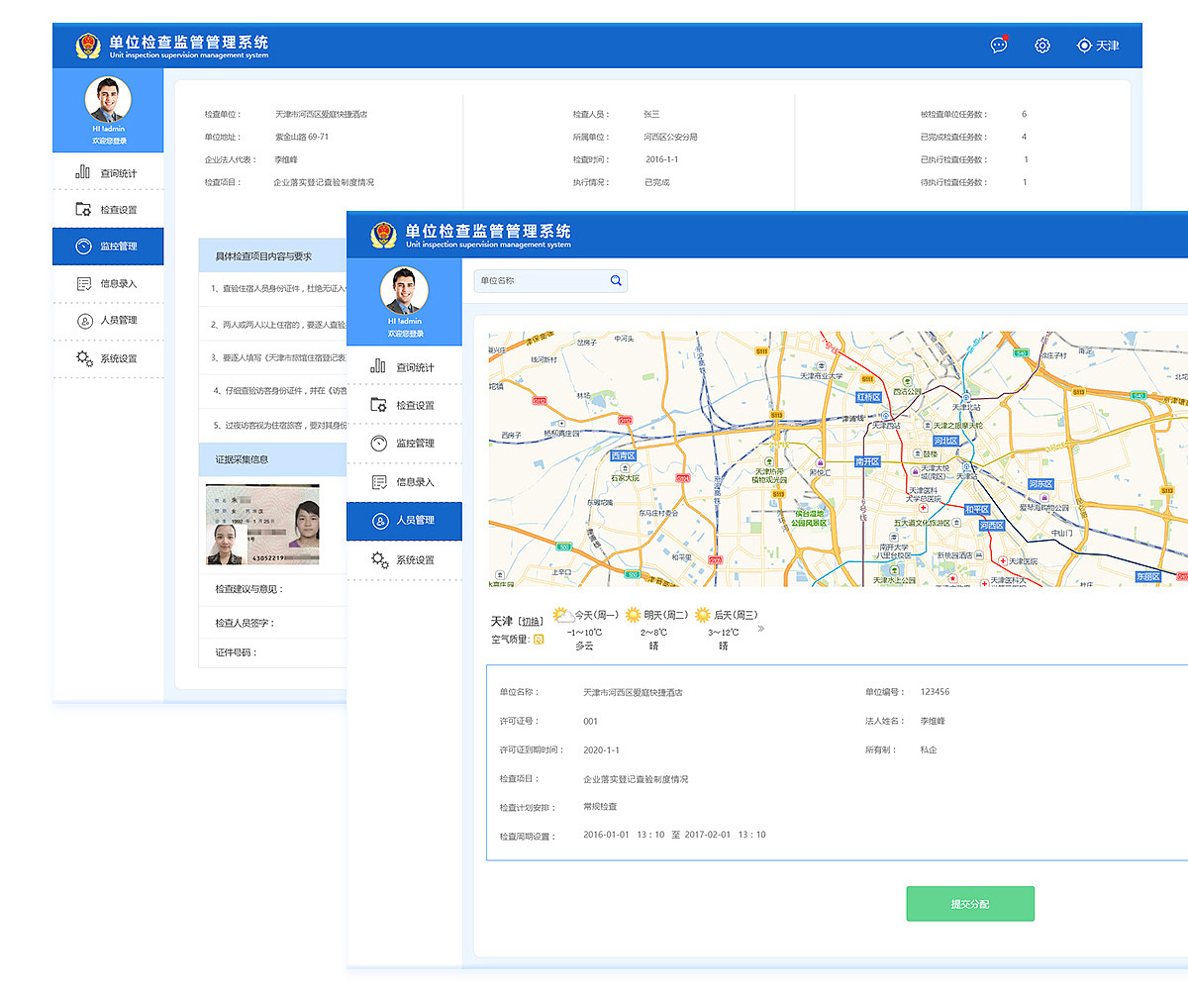Screen dimensions: 1188x997
Task: Click the 已完成 execution status value
Action: (x=657, y=182)
